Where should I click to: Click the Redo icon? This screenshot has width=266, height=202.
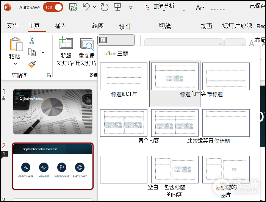104,7
